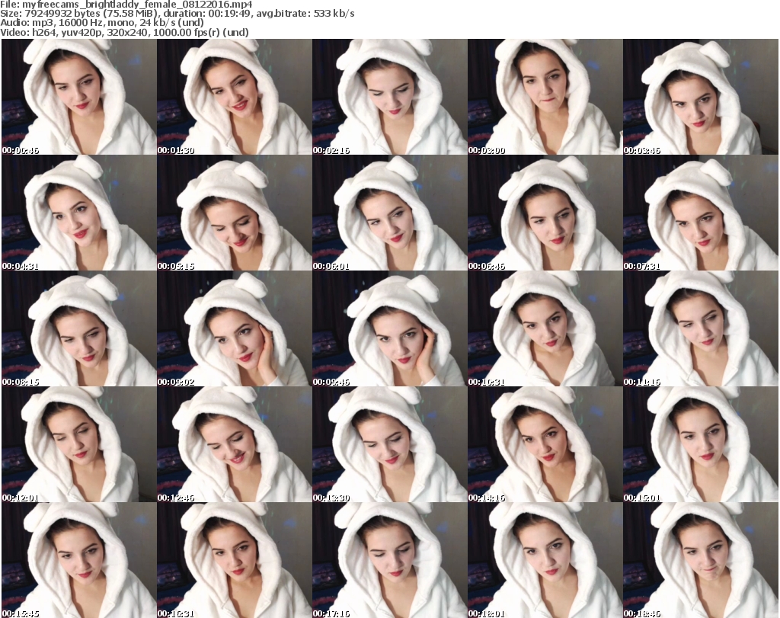Click the frame timestamped 00:18:01
Viewport: 780px width, 618px height.
click(545, 560)
